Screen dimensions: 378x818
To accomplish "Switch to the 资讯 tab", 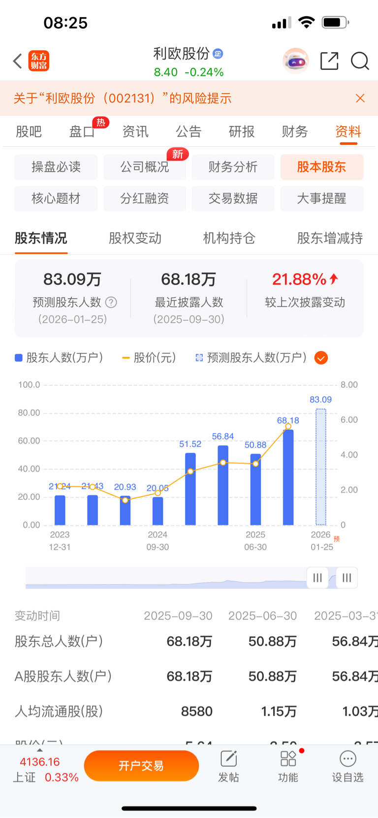I will tap(135, 131).
